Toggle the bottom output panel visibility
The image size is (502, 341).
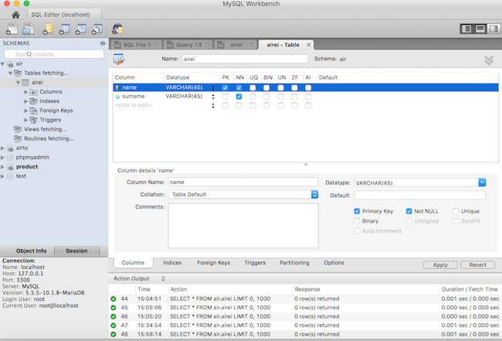click(479, 29)
